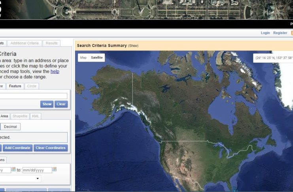Switch map to Map view
This screenshot has height=192, width=293.
pos(83,58)
